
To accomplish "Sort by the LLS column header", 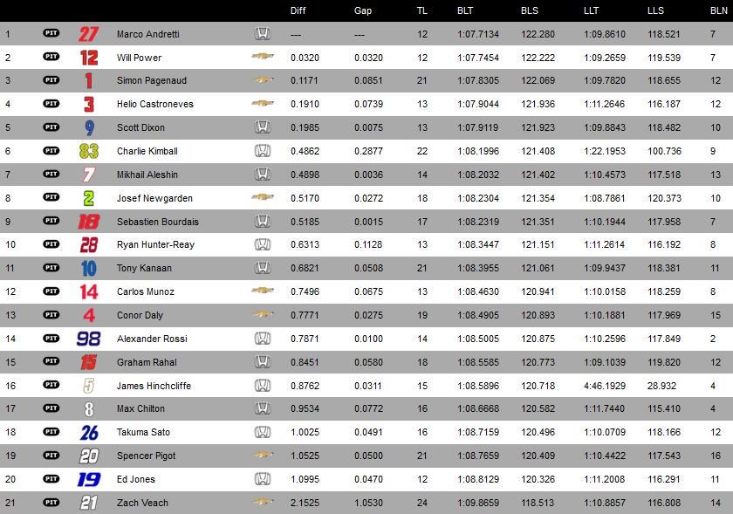I will (655, 10).
